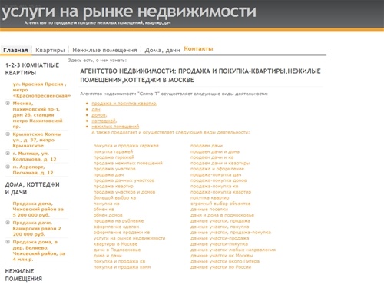This screenshot has width=384, height=288.
Task: Click оформление продажи кв
Action: click(121, 233)
